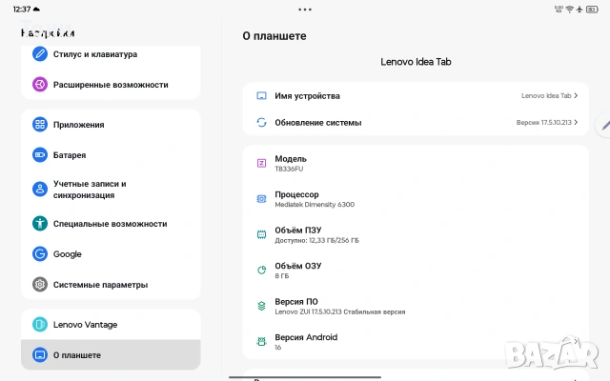Tap the Доступно: 12,33 ГБ/256 ГБ text
The height and width of the screenshot is (381, 610).
coord(316,240)
